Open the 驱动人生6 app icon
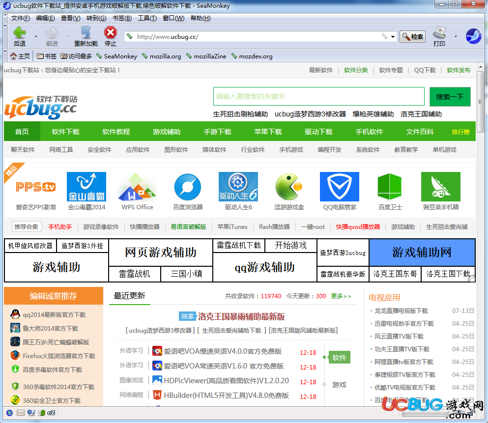 tap(238, 187)
